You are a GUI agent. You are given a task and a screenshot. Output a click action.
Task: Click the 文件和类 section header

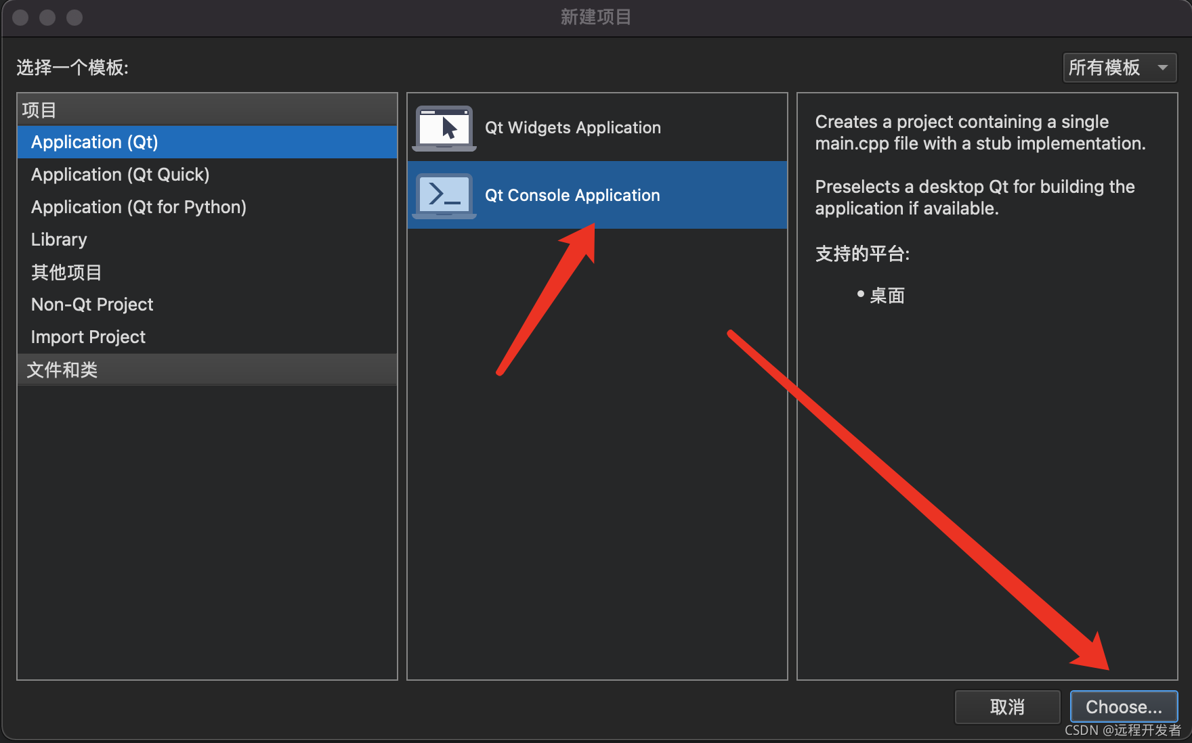click(x=207, y=369)
